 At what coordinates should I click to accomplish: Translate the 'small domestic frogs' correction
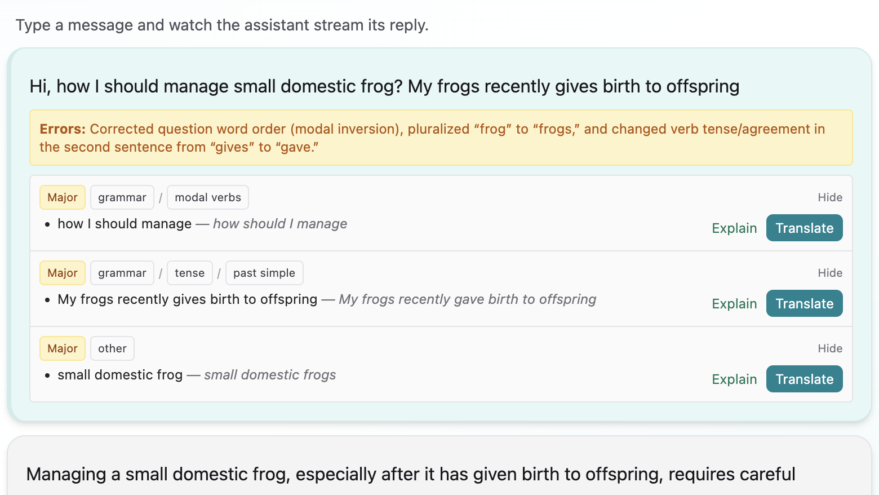click(x=804, y=379)
